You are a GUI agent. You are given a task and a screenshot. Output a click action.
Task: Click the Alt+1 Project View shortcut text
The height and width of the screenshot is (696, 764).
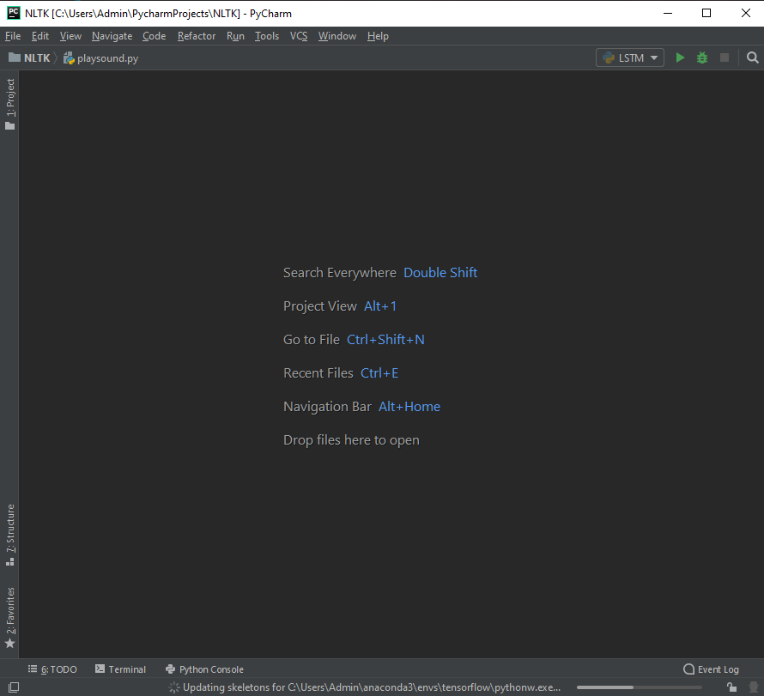tap(380, 306)
